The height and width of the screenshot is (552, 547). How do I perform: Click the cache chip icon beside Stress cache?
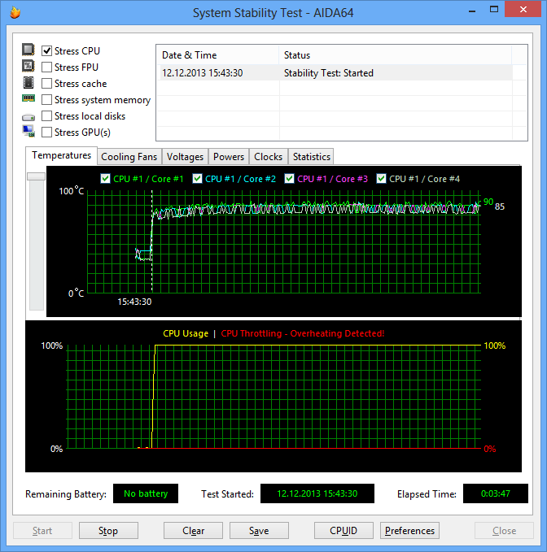pyautogui.click(x=28, y=82)
